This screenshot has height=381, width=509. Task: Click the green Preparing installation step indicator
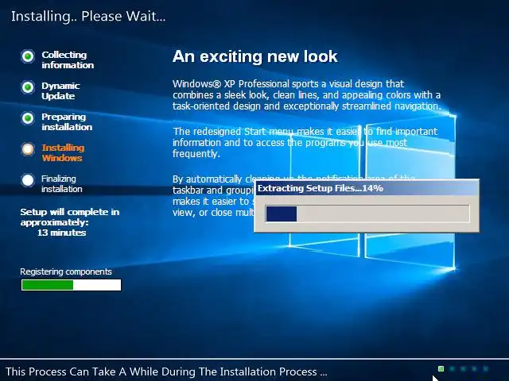point(28,118)
